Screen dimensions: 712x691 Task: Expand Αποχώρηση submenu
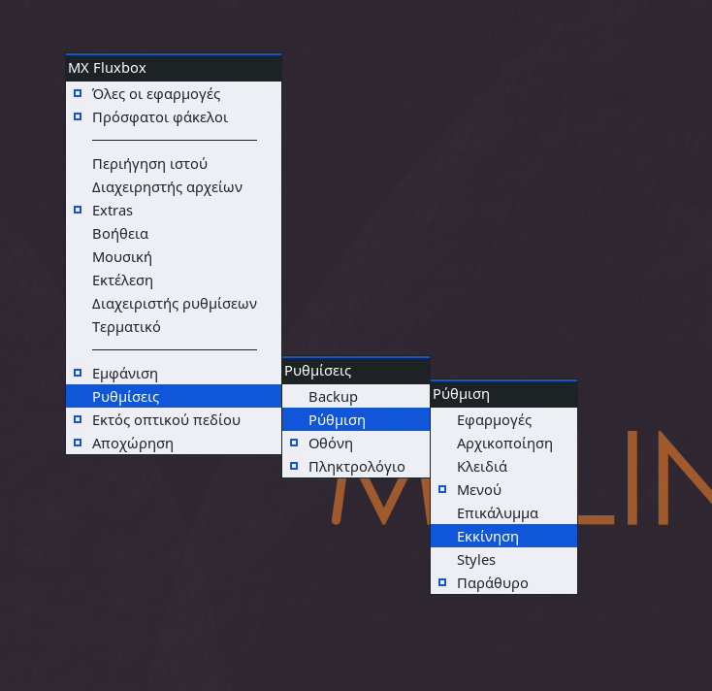174,444
